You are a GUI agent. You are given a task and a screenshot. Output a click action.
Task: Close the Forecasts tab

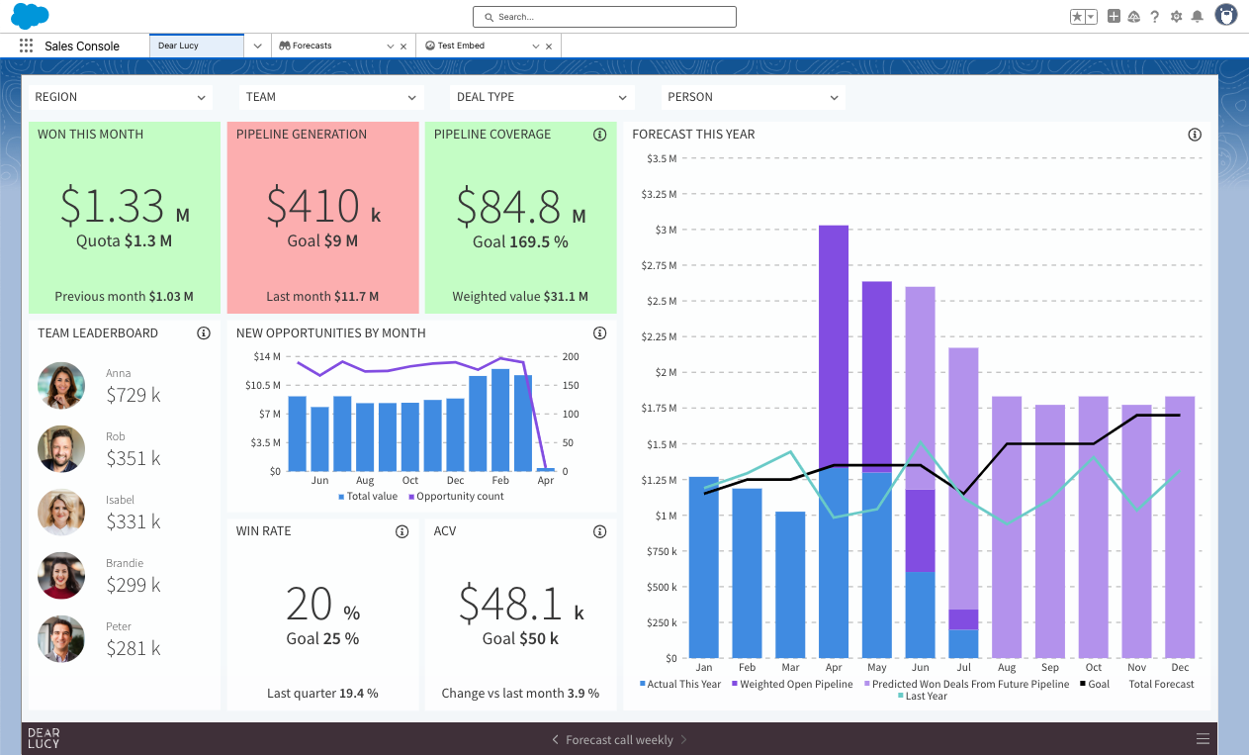(x=402, y=47)
